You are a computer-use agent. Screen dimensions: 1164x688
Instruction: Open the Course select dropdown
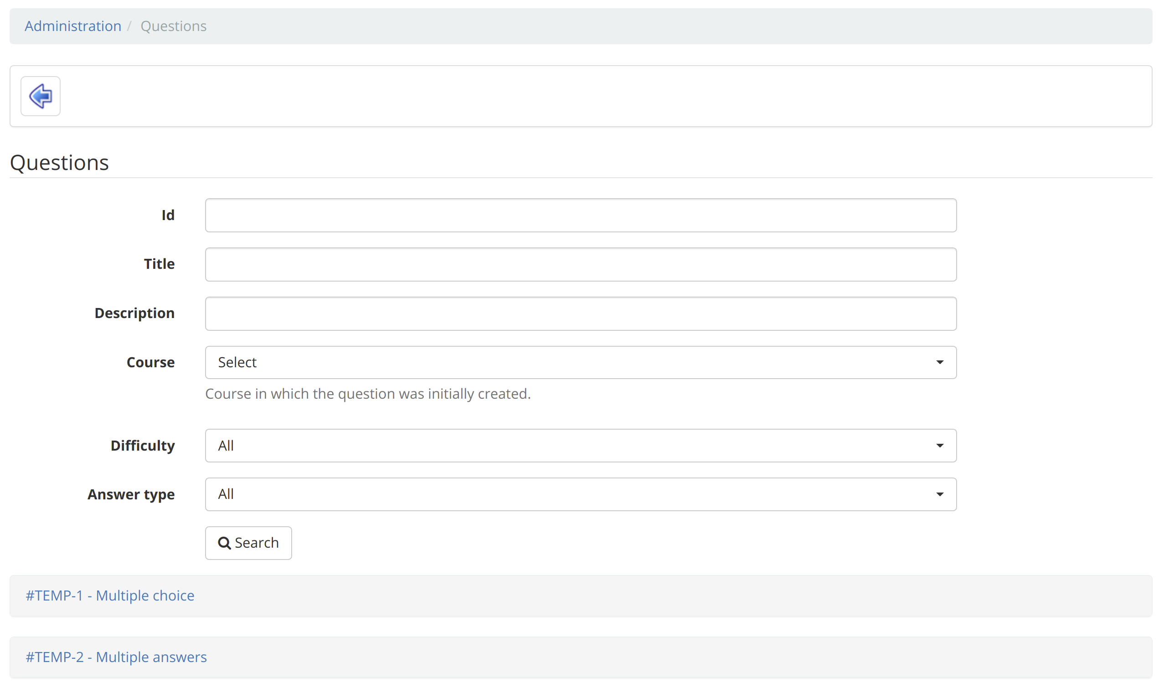(580, 362)
